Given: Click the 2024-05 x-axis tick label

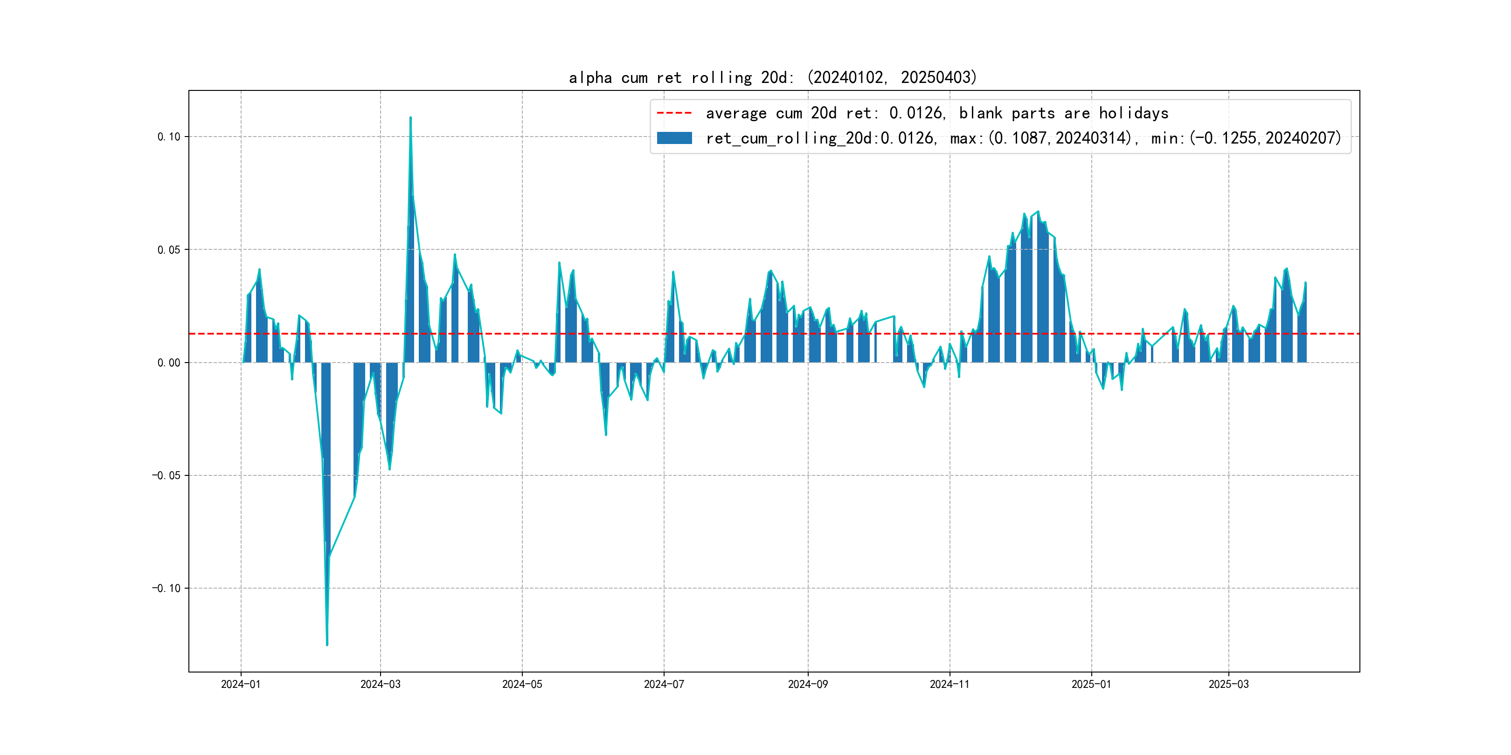Looking at the screenshot, I should (x=522, y=684).
